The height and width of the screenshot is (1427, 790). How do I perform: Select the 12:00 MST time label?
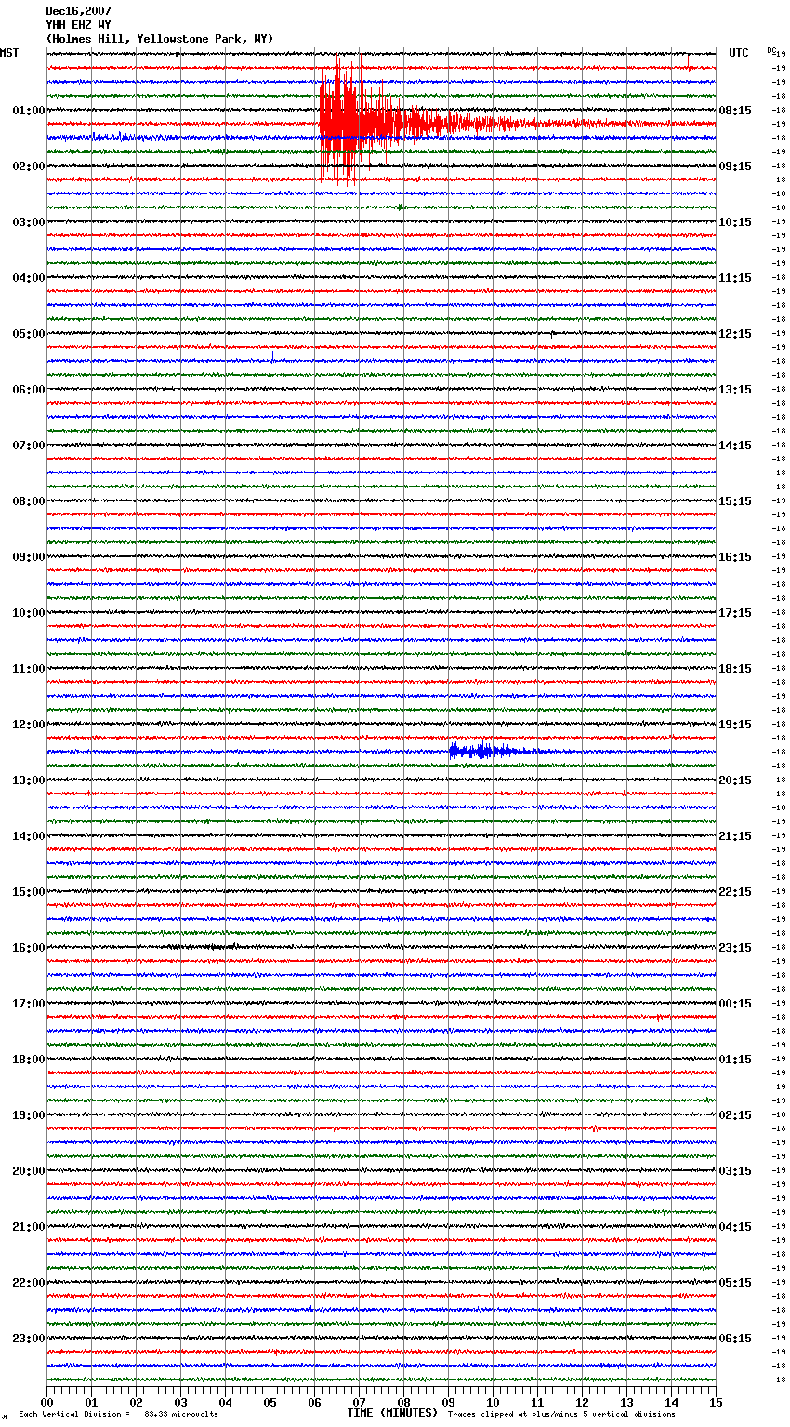point(28,725)
